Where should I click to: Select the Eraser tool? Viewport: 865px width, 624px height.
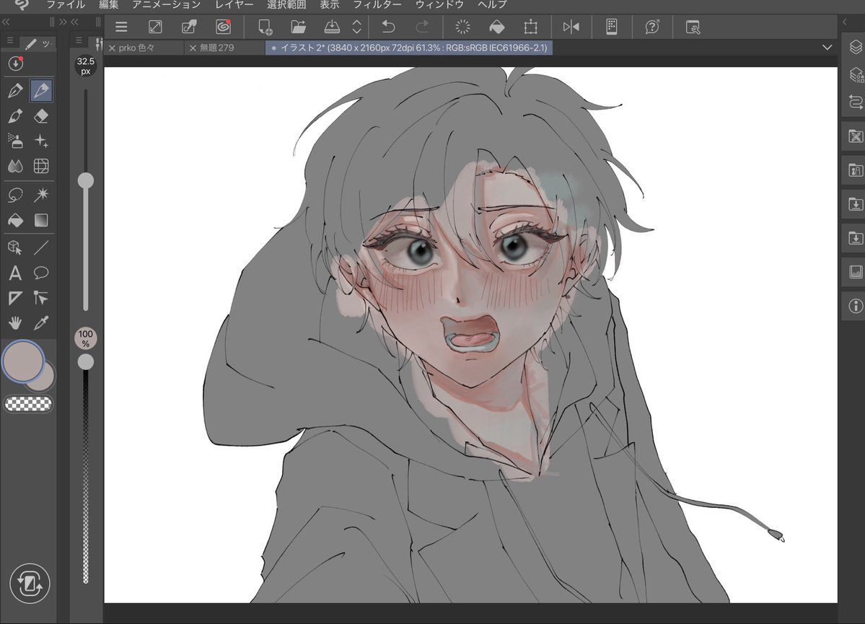tap(41, 116)
